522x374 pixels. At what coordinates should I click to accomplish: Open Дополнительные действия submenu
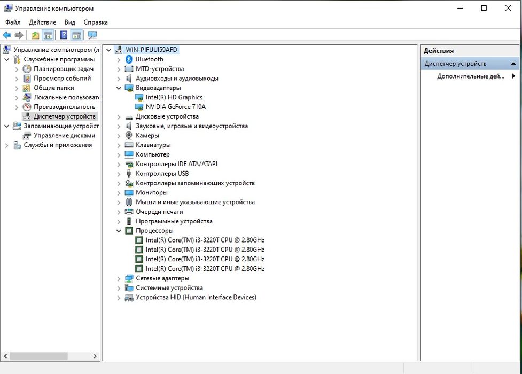click(x=470, y=76)
